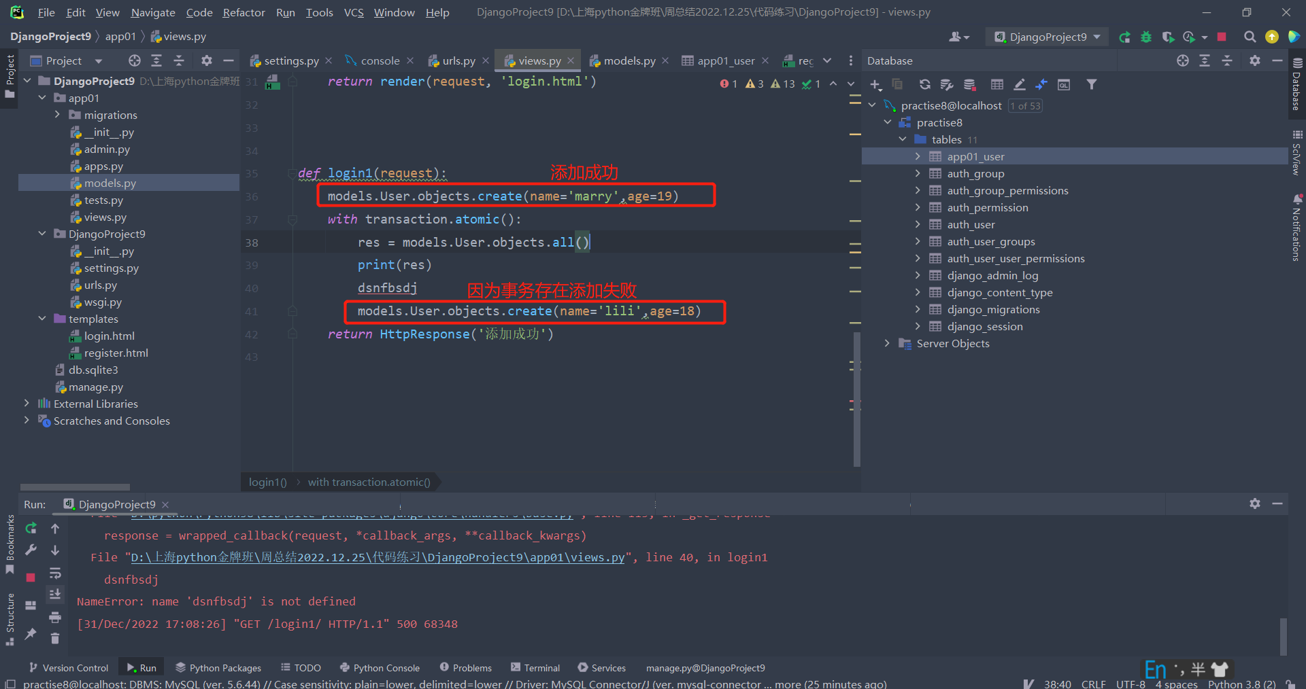Open query console QL icon
The height and width of the screenshot is (689, 1306).
[x=1064, y=84]
